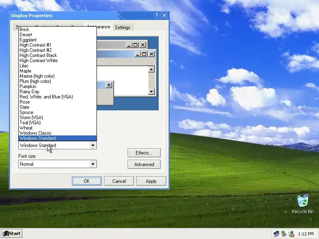Click the preview message box close button
Viewport: 319px width, 239px height.
pyautogui.click(x=109, y=85)
